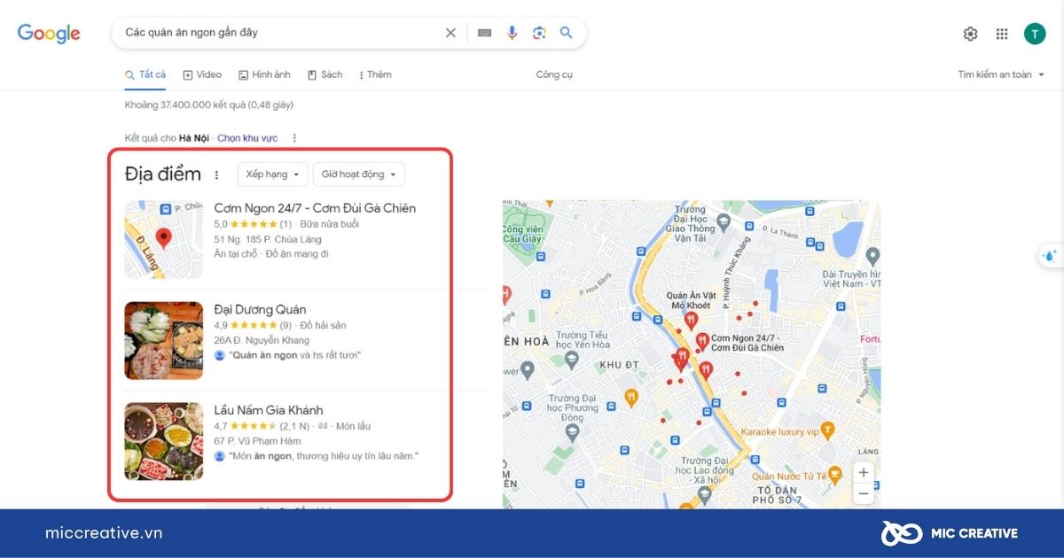Click the search input field
The width and height of the screenshot is (1064, 558).
tap(279, 33)
